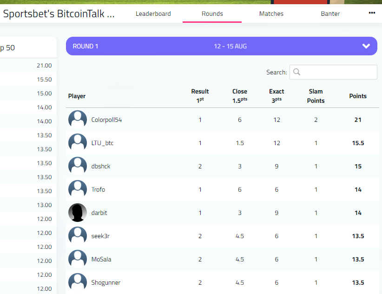Open player dbshck's name

(101, 166)
